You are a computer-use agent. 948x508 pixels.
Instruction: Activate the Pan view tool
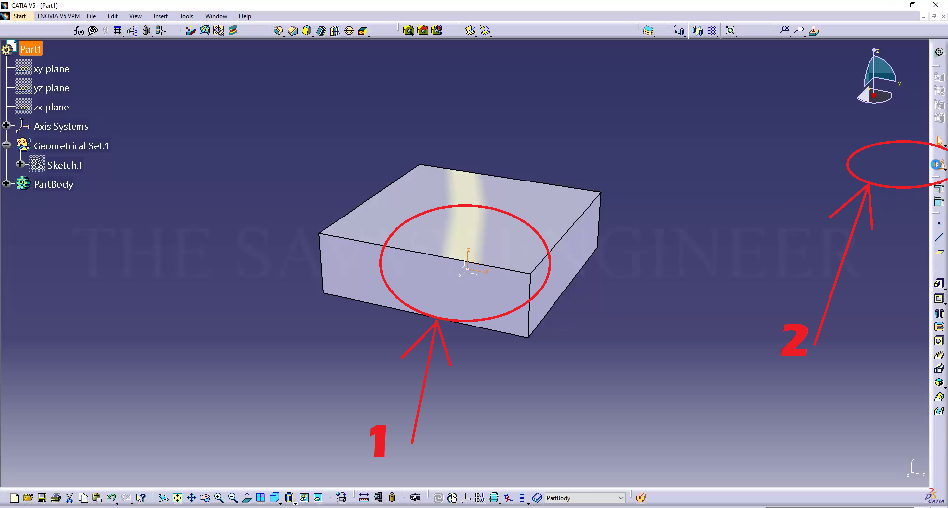click(x=191, y=498)
